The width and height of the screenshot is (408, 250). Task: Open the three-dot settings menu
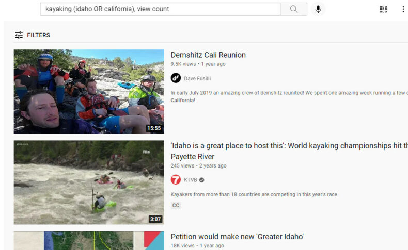(403, 9)
